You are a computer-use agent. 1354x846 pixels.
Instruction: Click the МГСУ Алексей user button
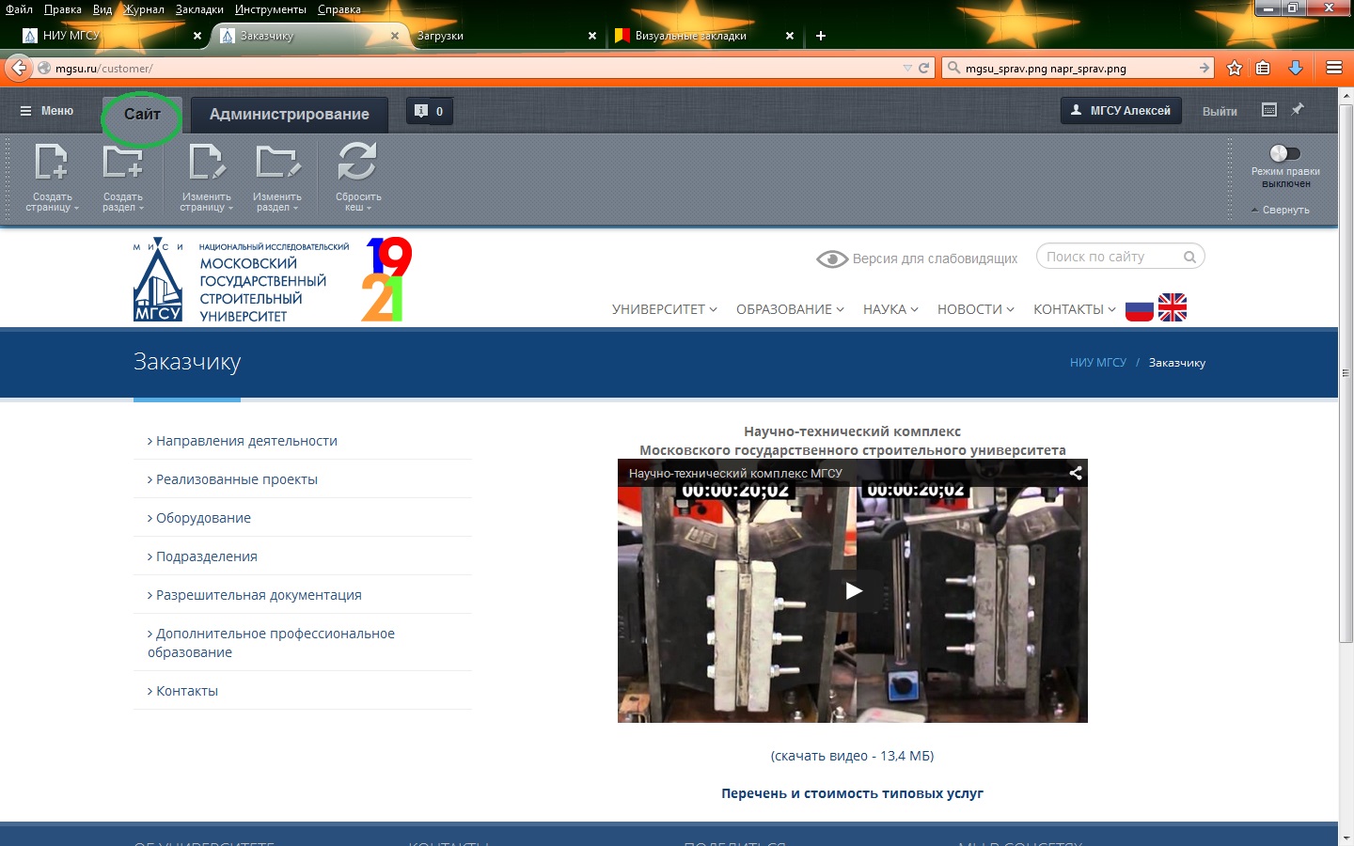[1121, 110]
